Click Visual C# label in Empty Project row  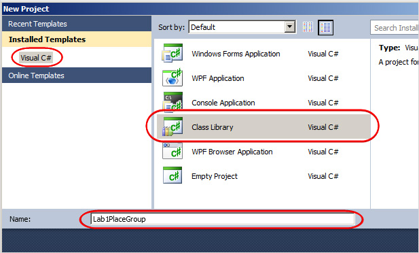323,176
